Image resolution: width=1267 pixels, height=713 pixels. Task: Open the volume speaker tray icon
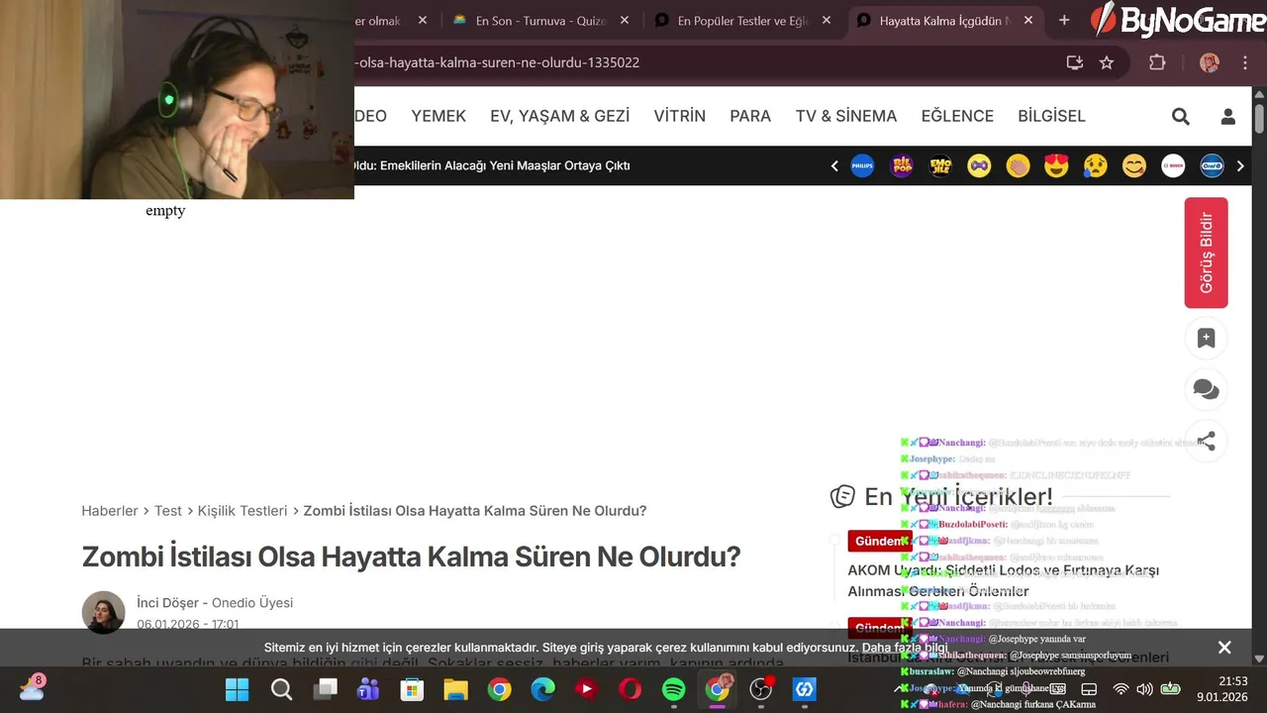pos(1145,689)
